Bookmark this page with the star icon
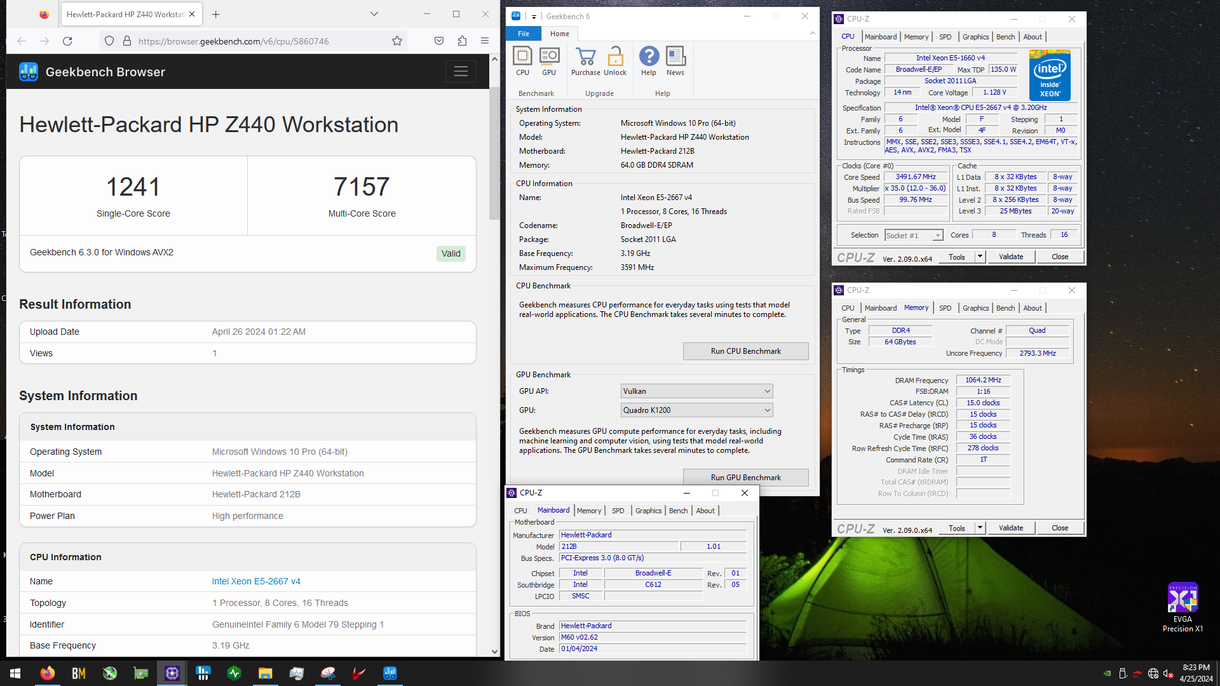This screenshot has height=686, width=1220. tap(397, 41)
